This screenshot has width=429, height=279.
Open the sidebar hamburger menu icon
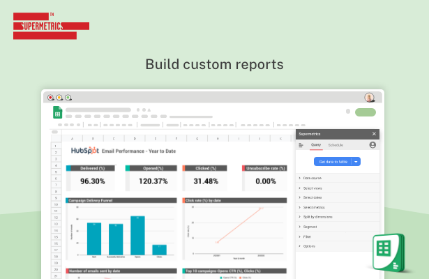pos(301,145)
